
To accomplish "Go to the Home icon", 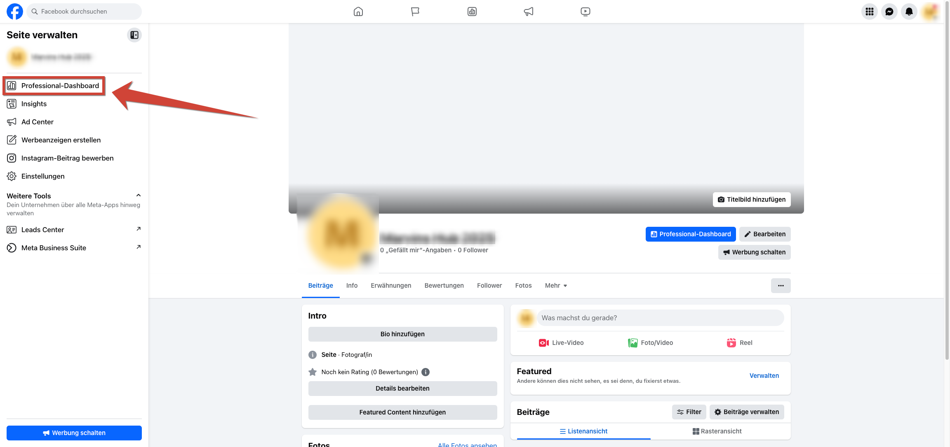I will [x=358, y=12].
